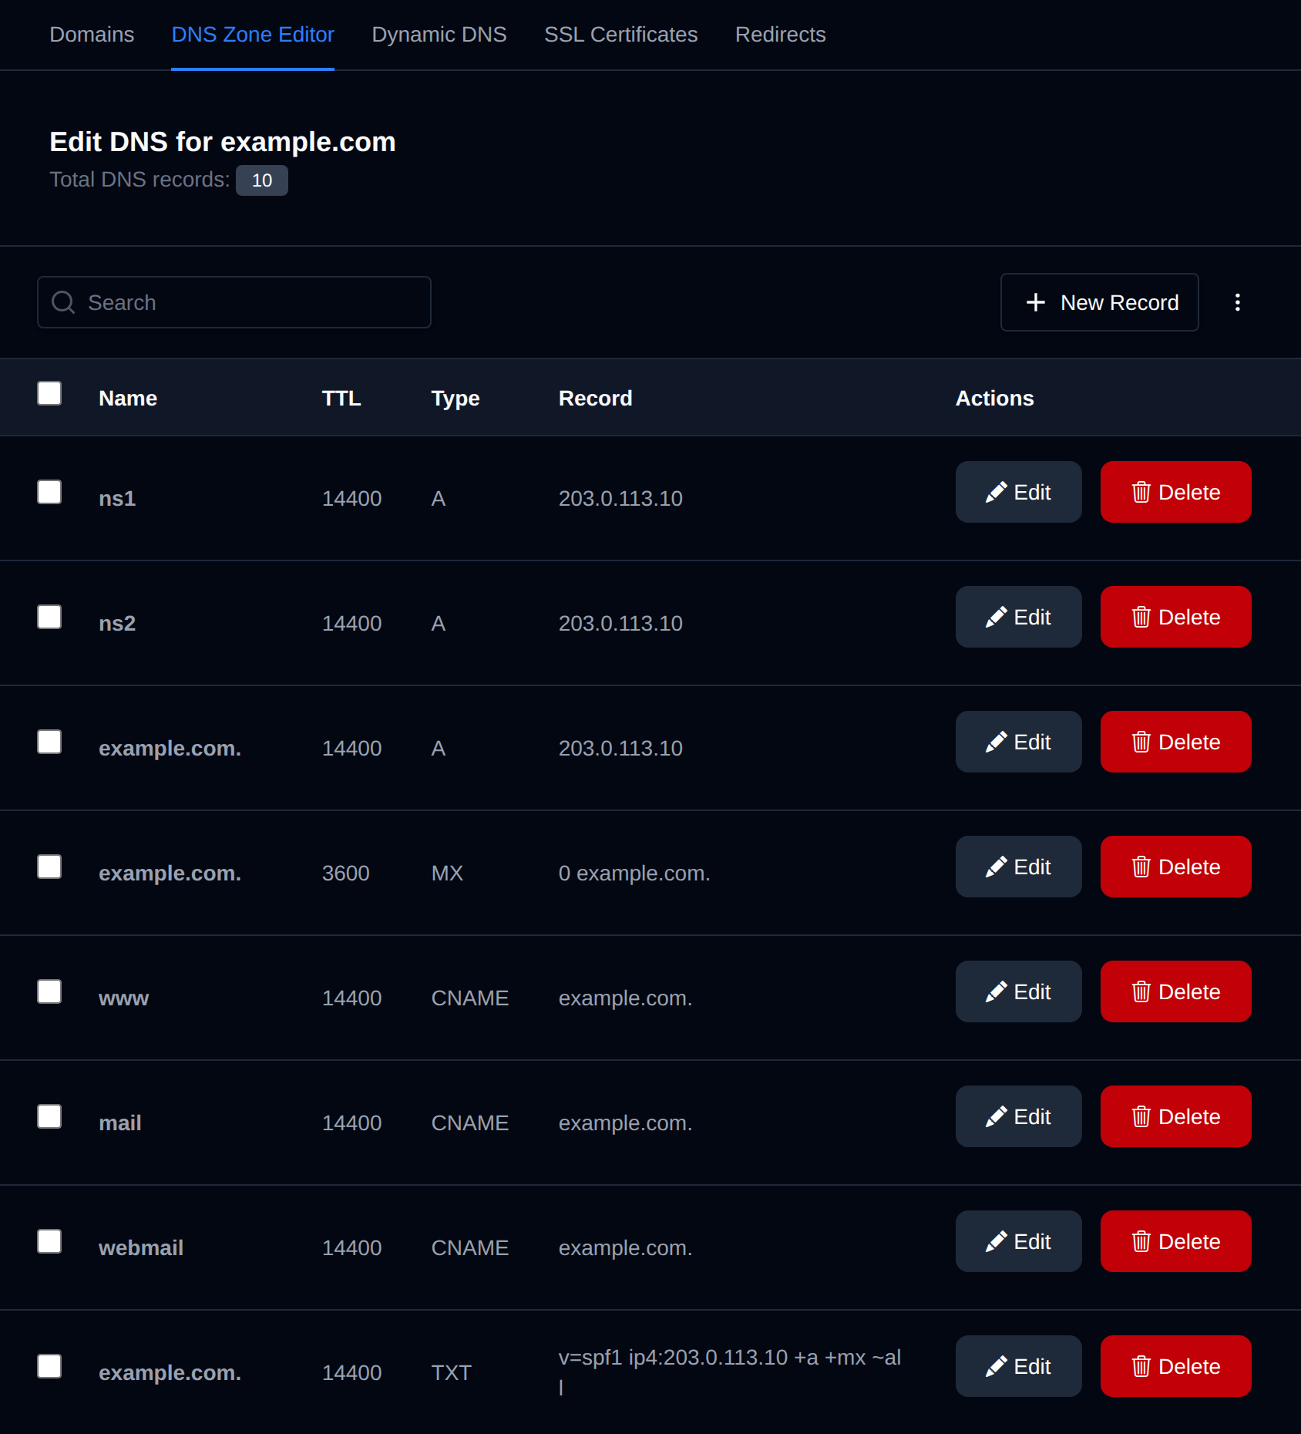
Task: Click the New Record button
Action: (x=1099, y=302)
